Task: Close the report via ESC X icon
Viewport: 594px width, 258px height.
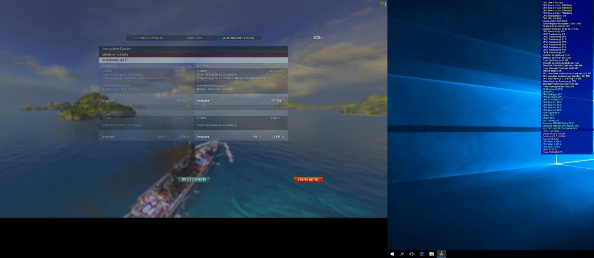Action: point(318,38)
